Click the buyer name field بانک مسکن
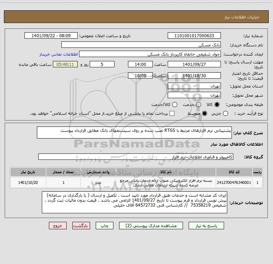The height and width of the screenshot is (264, 273). (141, 45)
